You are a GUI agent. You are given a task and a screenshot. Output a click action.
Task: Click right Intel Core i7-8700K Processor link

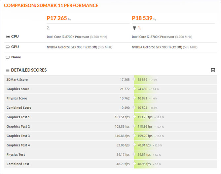pos(153,37)
